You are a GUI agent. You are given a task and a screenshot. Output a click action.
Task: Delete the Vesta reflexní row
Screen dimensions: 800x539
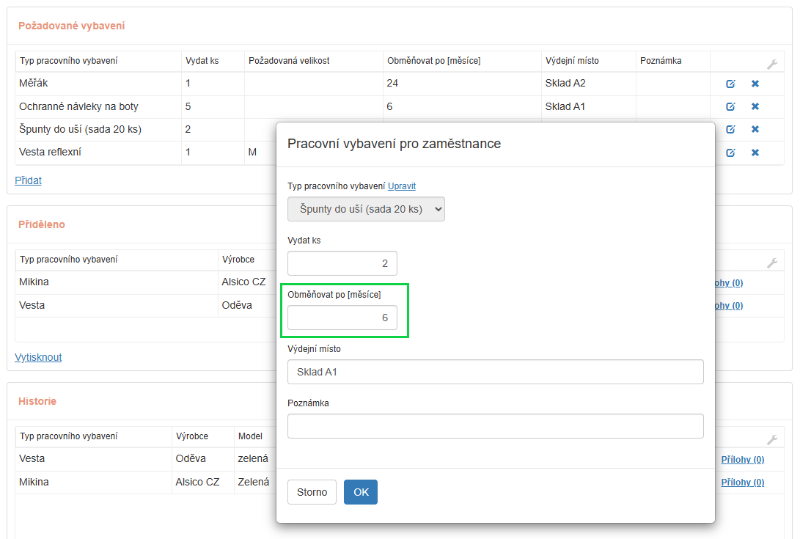(755, 153)
